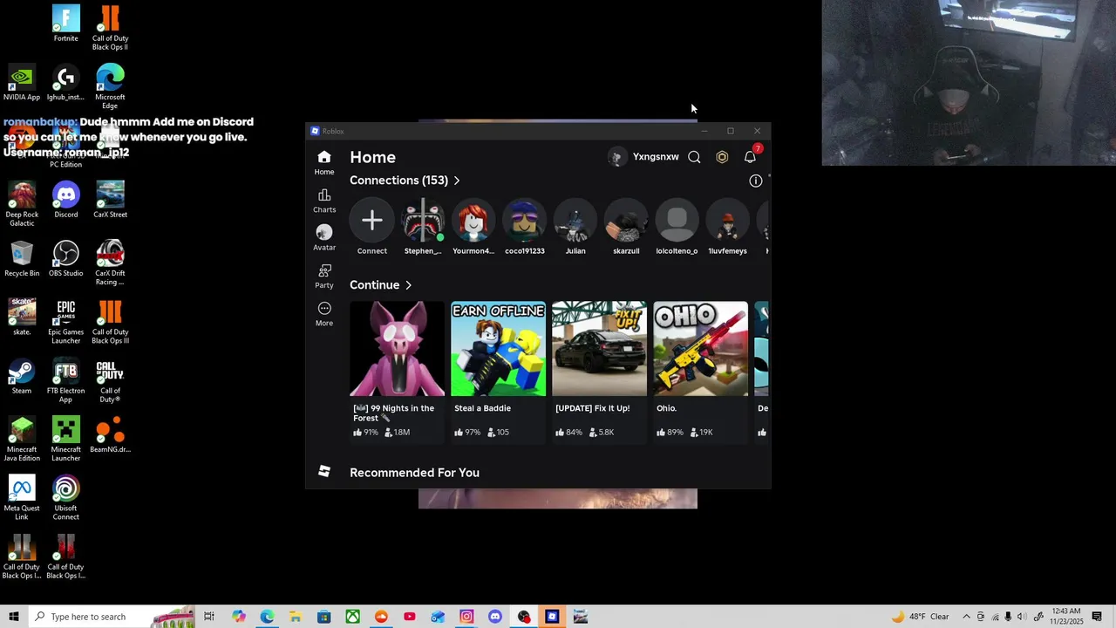The image size is (1116, 628).
Task: Open the Windows notification center icon
Action: [x=1097, y=617]
